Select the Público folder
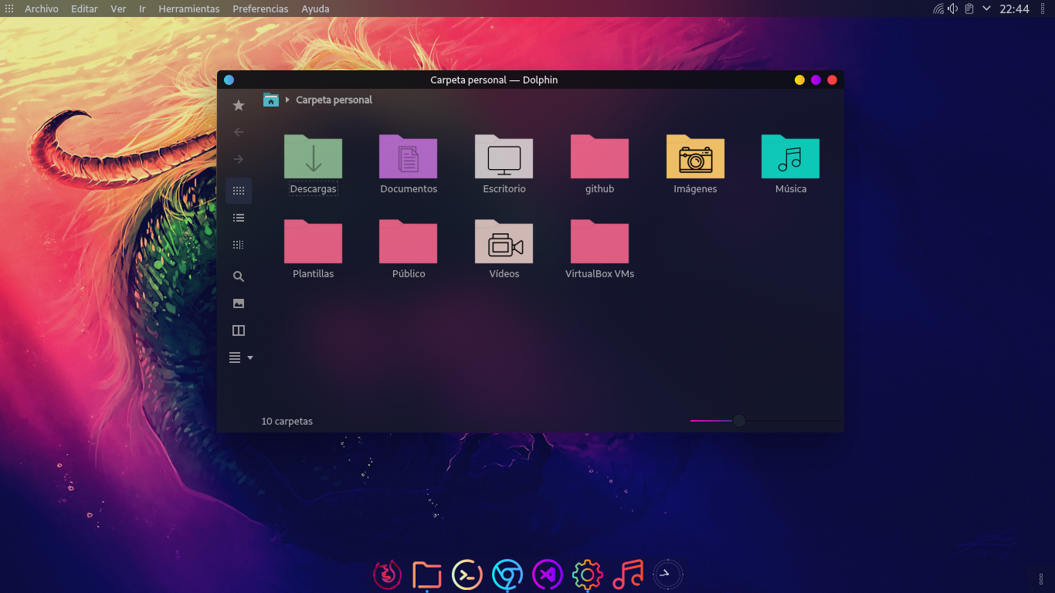The image size is (1055, 593). 409,249
